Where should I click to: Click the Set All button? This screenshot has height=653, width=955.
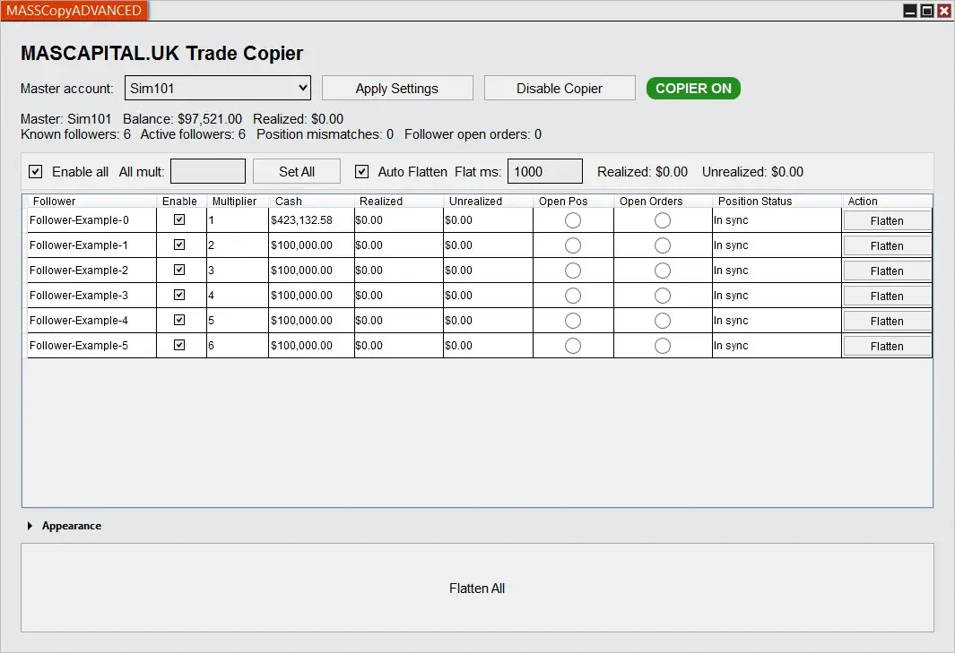coord(297,172)
